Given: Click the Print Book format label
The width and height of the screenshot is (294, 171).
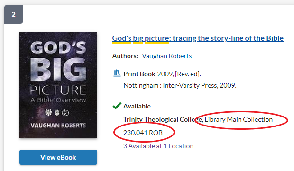Looking at the screenshot, I should tap(139, 74).
